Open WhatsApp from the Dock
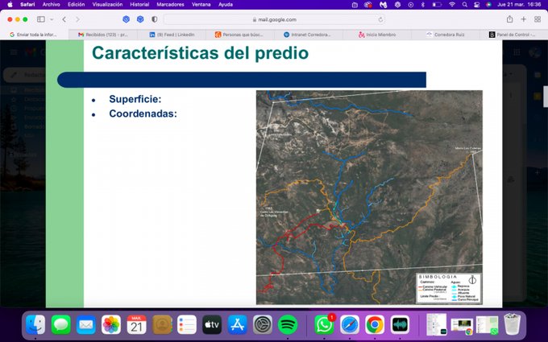 click(324, 325)
